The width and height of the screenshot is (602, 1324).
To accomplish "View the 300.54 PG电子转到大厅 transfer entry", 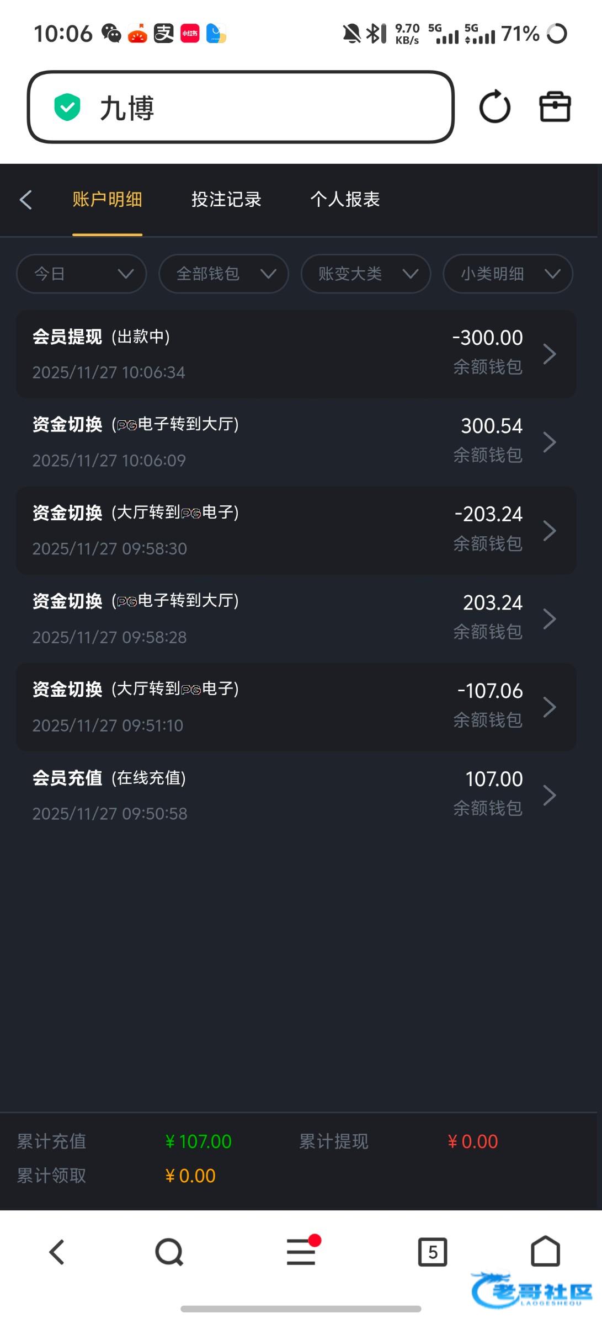I will point(296,442).
